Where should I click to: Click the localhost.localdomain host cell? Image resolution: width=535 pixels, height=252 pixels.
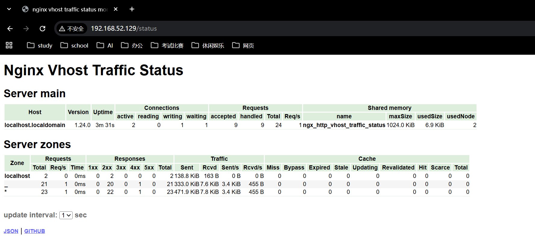35,125
